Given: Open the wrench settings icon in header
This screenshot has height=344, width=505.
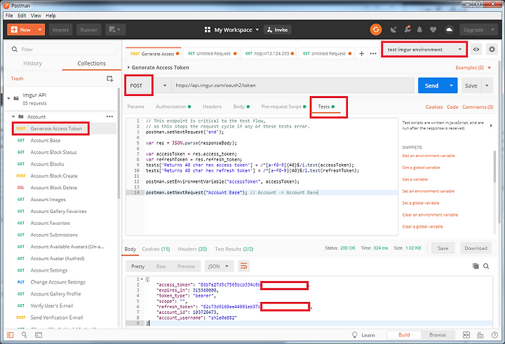Looking at the screenshot, I should [408, 29].
